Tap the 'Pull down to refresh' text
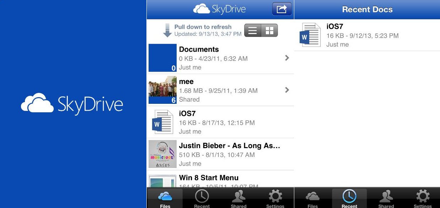Image resolution: width=440 pixels, height=208 pixels. (x=203, y=27)
